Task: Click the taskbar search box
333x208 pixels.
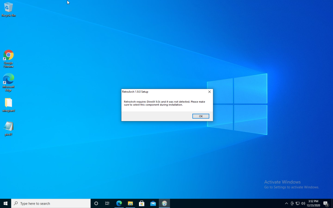Action: tap(51, 203)
